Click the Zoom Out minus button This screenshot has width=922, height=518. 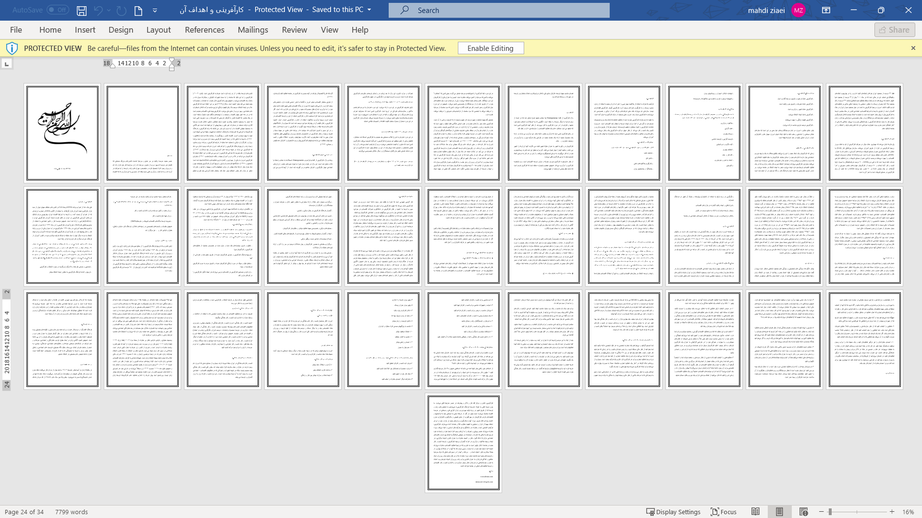tap(822, 512)
